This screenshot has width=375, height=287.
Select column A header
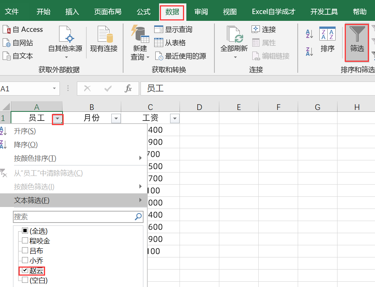point(37,107)
